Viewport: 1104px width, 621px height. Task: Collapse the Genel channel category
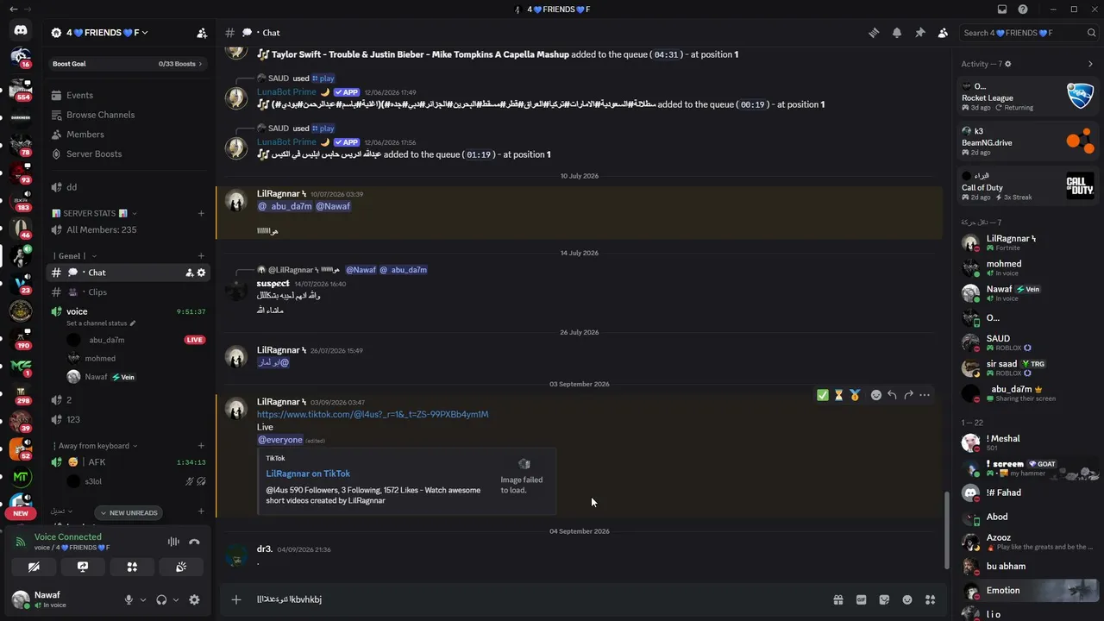[74, 255]
